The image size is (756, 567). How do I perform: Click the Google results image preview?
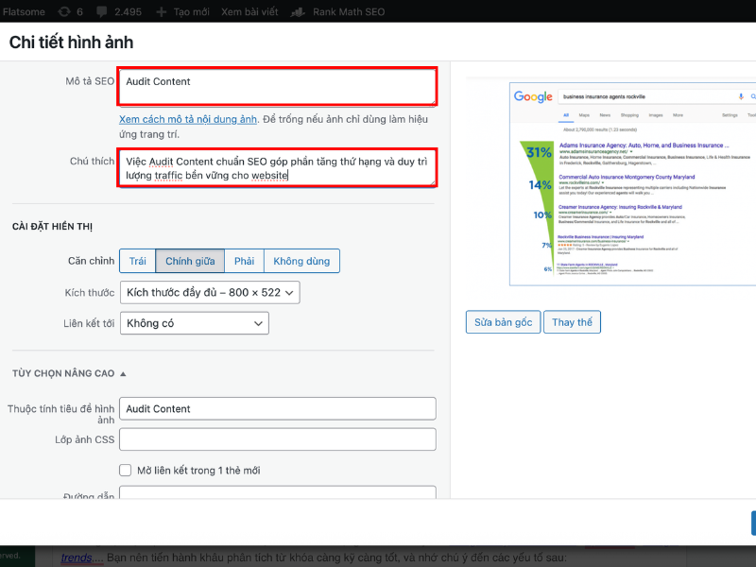point(632,184)
